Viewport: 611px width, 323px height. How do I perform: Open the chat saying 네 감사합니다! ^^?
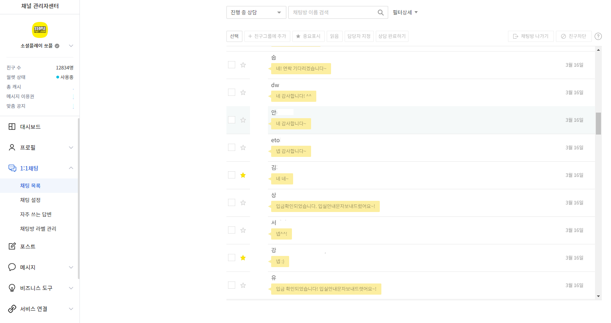pyautogui.click(x=294, y=96)
